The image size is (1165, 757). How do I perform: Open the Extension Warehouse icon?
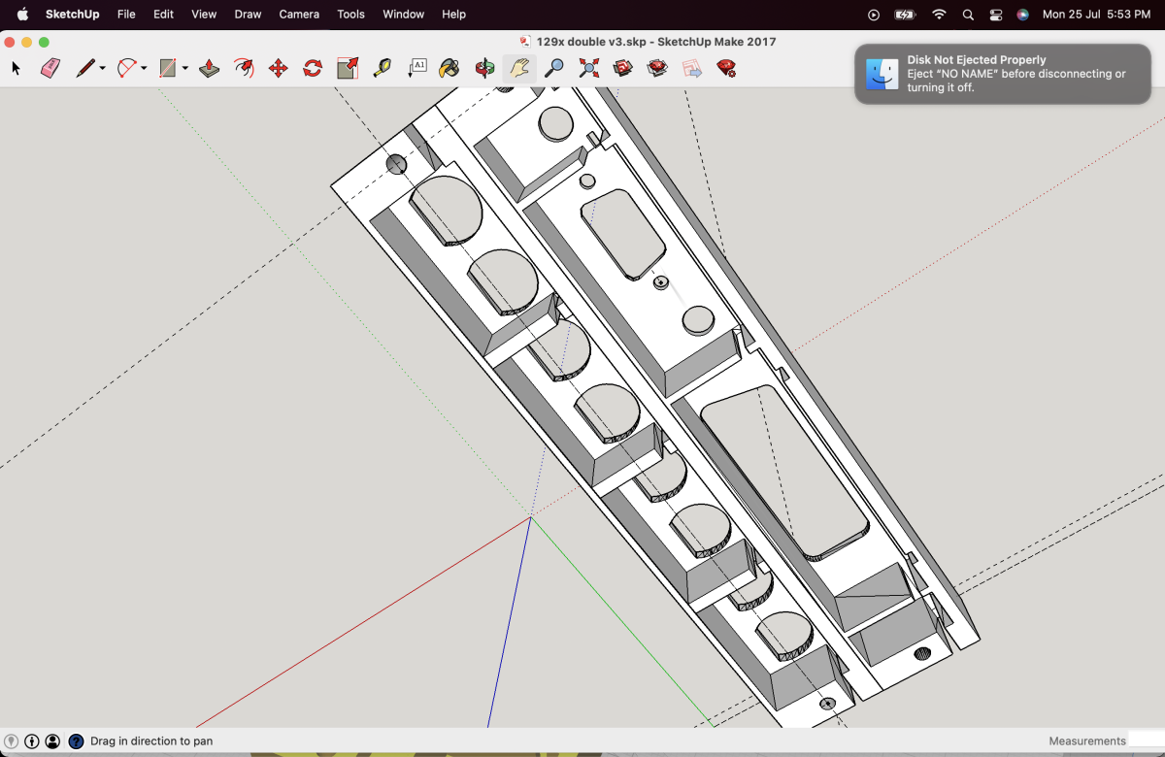point(657,68)
